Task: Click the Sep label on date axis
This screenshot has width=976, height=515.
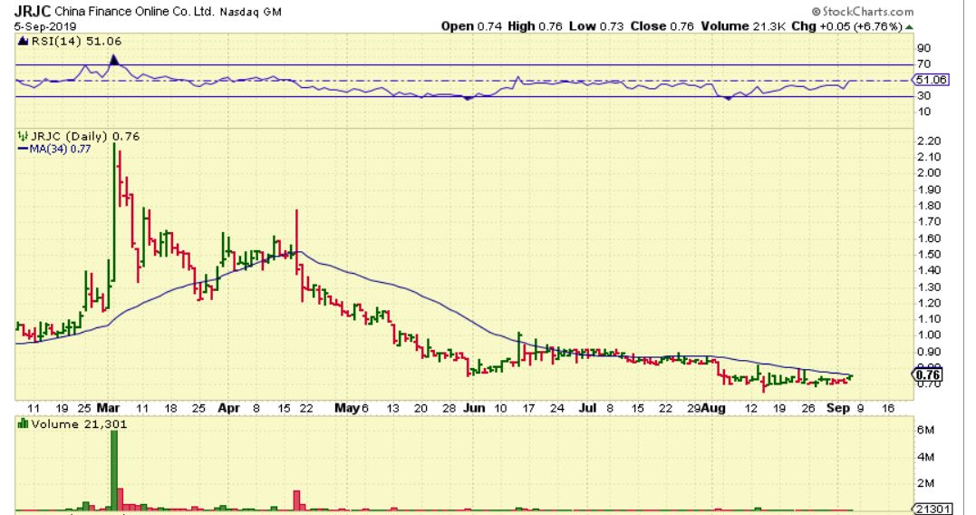Action: tap(838, 409)
